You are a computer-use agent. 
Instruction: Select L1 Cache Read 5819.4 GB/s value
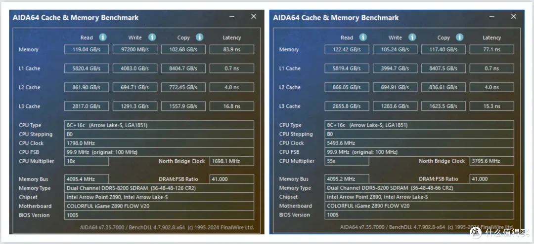[347, 69]
